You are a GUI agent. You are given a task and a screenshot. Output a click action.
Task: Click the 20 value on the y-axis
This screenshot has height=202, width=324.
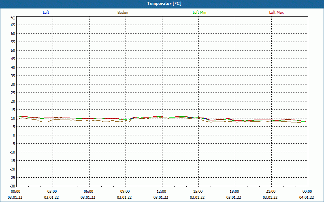click(x=13, y=101)
